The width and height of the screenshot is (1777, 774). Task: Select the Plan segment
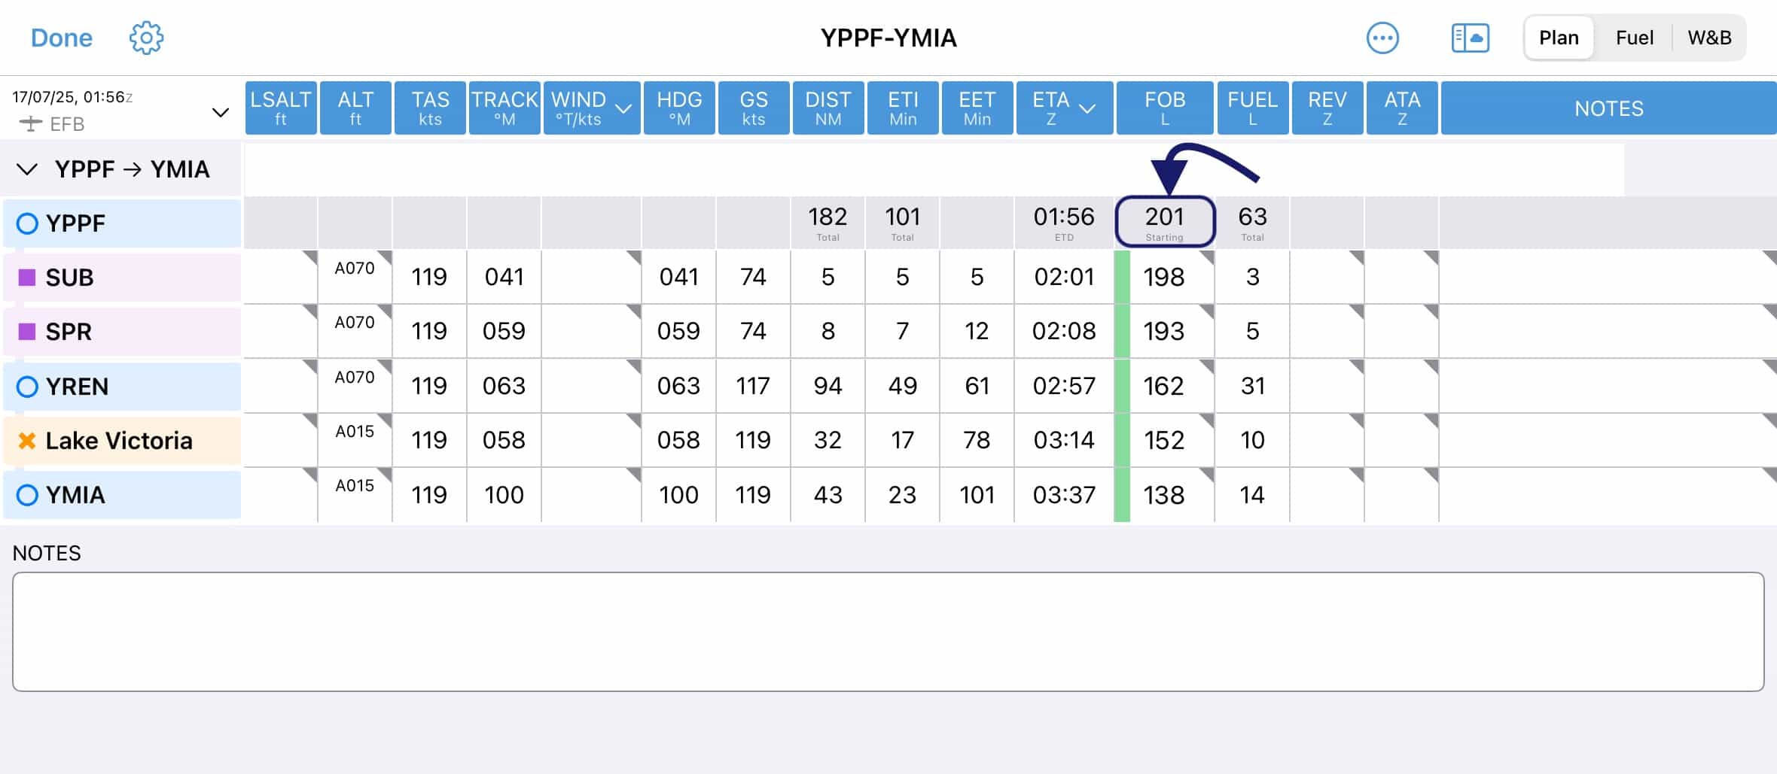click(1559, 38)
